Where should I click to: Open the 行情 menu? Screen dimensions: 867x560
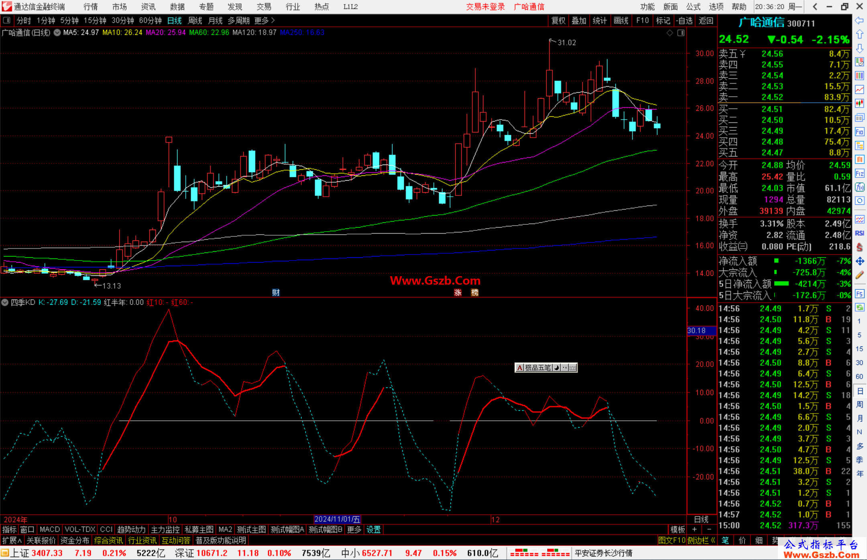click(91, 7)
